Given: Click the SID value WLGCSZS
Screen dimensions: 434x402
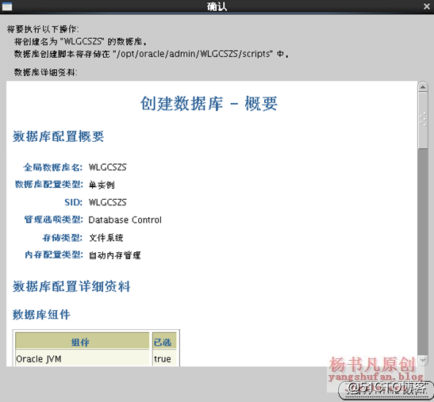Looking at the screenshot, I should point(108,202).
